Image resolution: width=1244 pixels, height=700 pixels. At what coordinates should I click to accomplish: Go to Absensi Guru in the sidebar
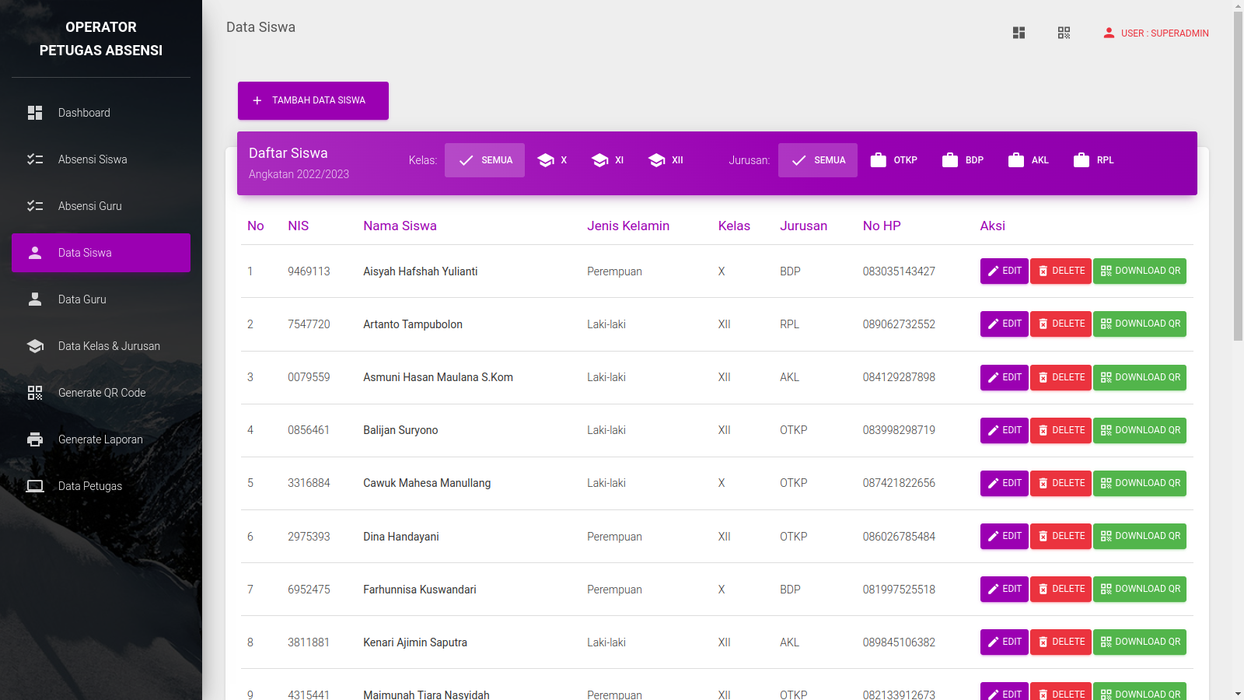[89, 206]
